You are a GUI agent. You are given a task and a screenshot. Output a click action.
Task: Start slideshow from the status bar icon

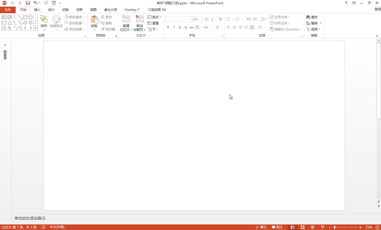(323, 227)
